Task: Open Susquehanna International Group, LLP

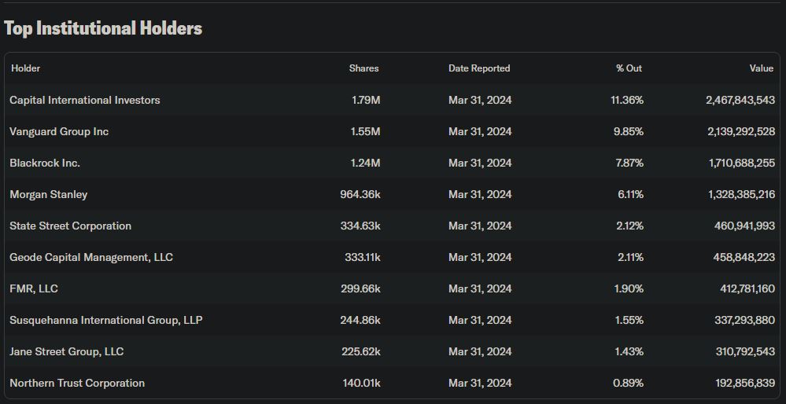Action: 105,320
